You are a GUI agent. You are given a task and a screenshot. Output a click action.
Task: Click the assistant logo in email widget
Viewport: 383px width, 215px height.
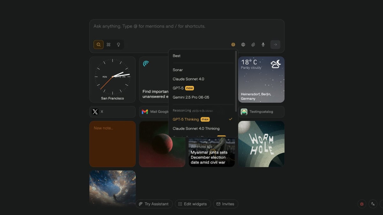(146, 63)
